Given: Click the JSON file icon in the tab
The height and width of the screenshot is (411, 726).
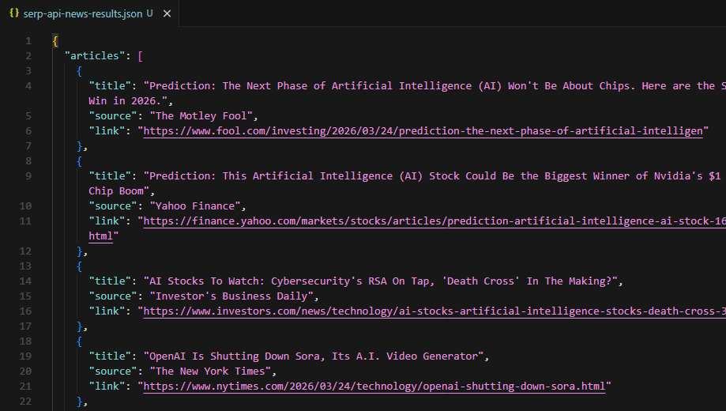Looking at the screenshot, I should point(14,13).
